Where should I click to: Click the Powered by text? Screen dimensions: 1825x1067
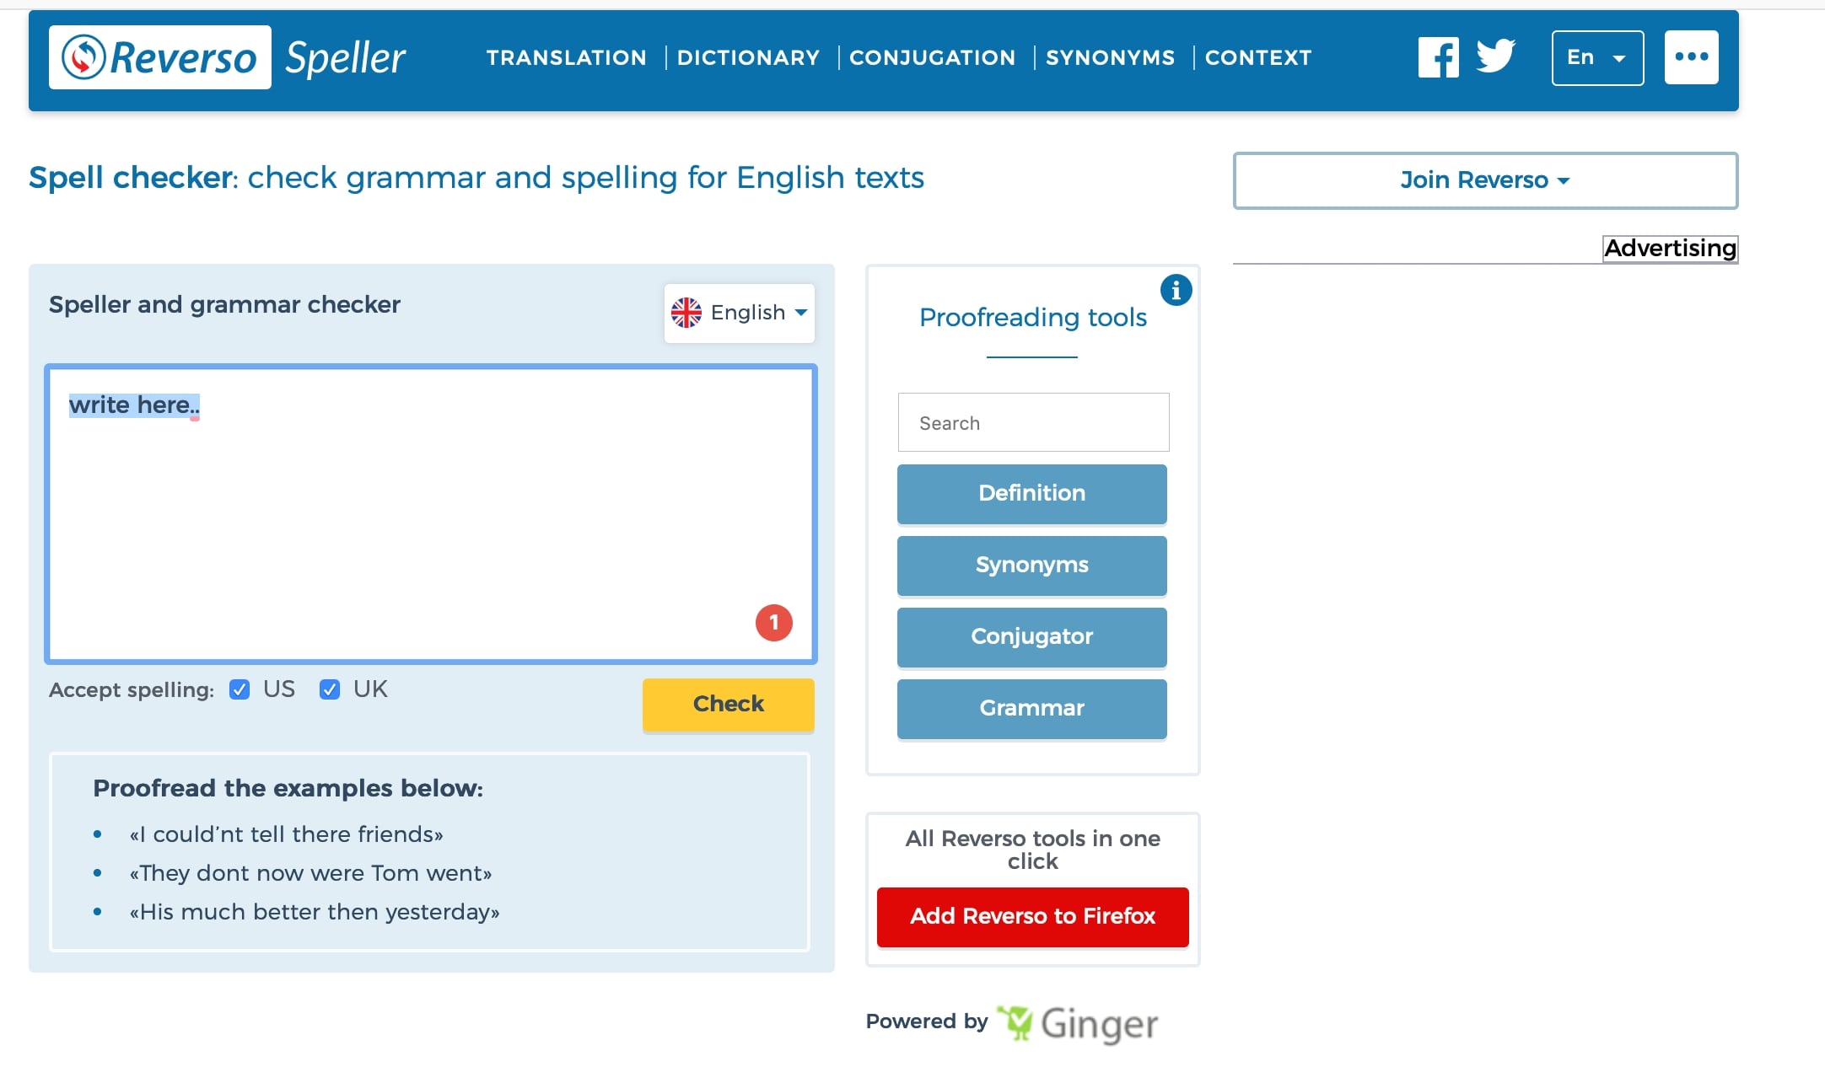pyautogui.click(x=927, y=1021)
